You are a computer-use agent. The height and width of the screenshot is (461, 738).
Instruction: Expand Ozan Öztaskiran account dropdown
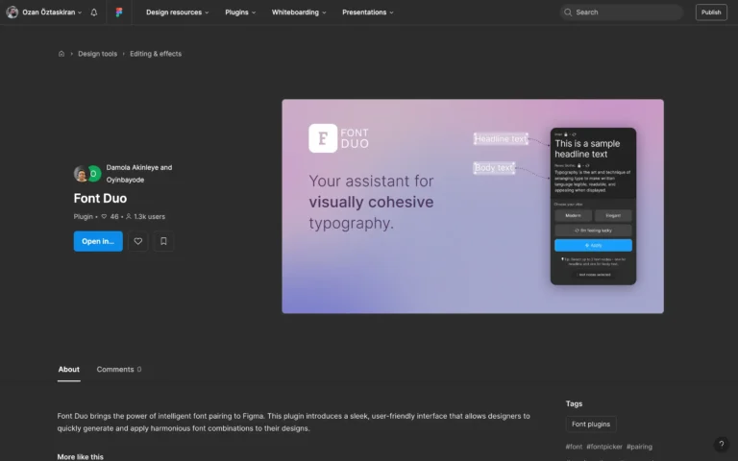pyautogui.click(x=80, y=12)
